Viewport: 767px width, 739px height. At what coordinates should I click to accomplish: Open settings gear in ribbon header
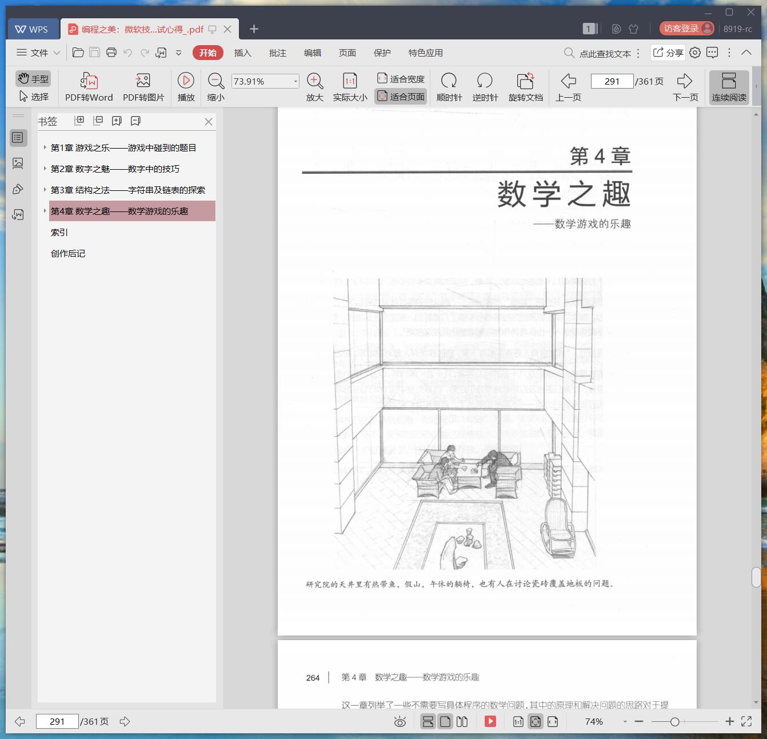[x=695, y=53]
